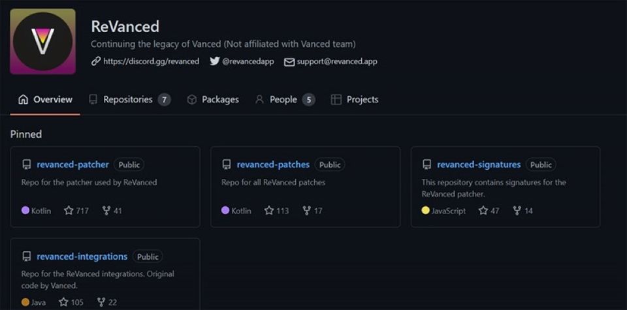Image resolution: width=627 pixels, height=310 pixels.
Task: Switch to the Overview tab
Action: click(45, 100)
